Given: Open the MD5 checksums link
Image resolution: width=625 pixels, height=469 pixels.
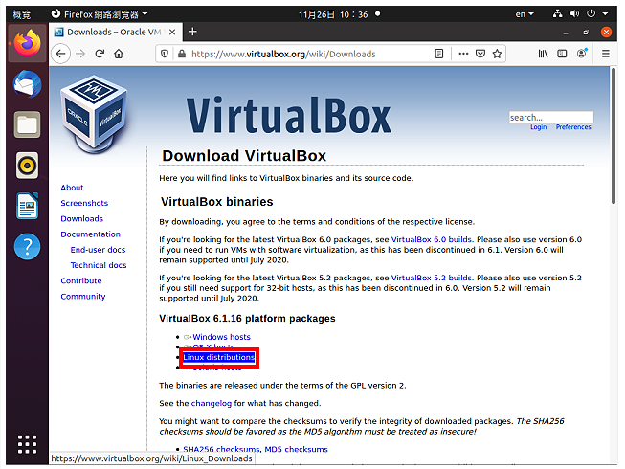Looking at the screenshot, I should coord(296,449).
